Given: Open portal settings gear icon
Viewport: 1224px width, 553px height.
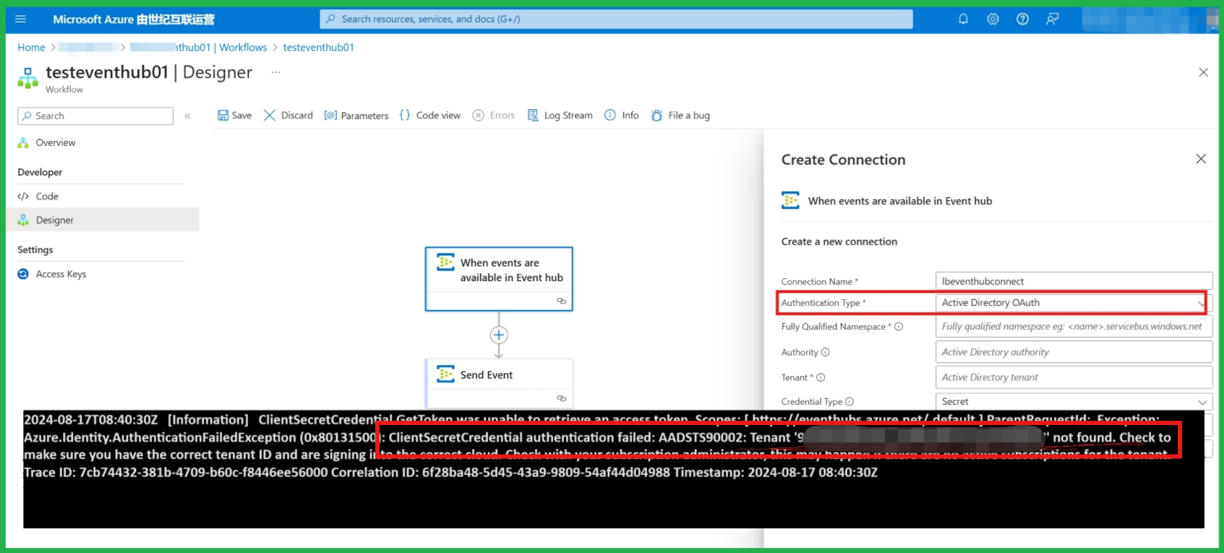Looking at the screenshot, I should coord(993,20).
